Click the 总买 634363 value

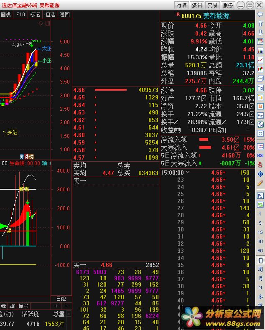tap(148, 173)
